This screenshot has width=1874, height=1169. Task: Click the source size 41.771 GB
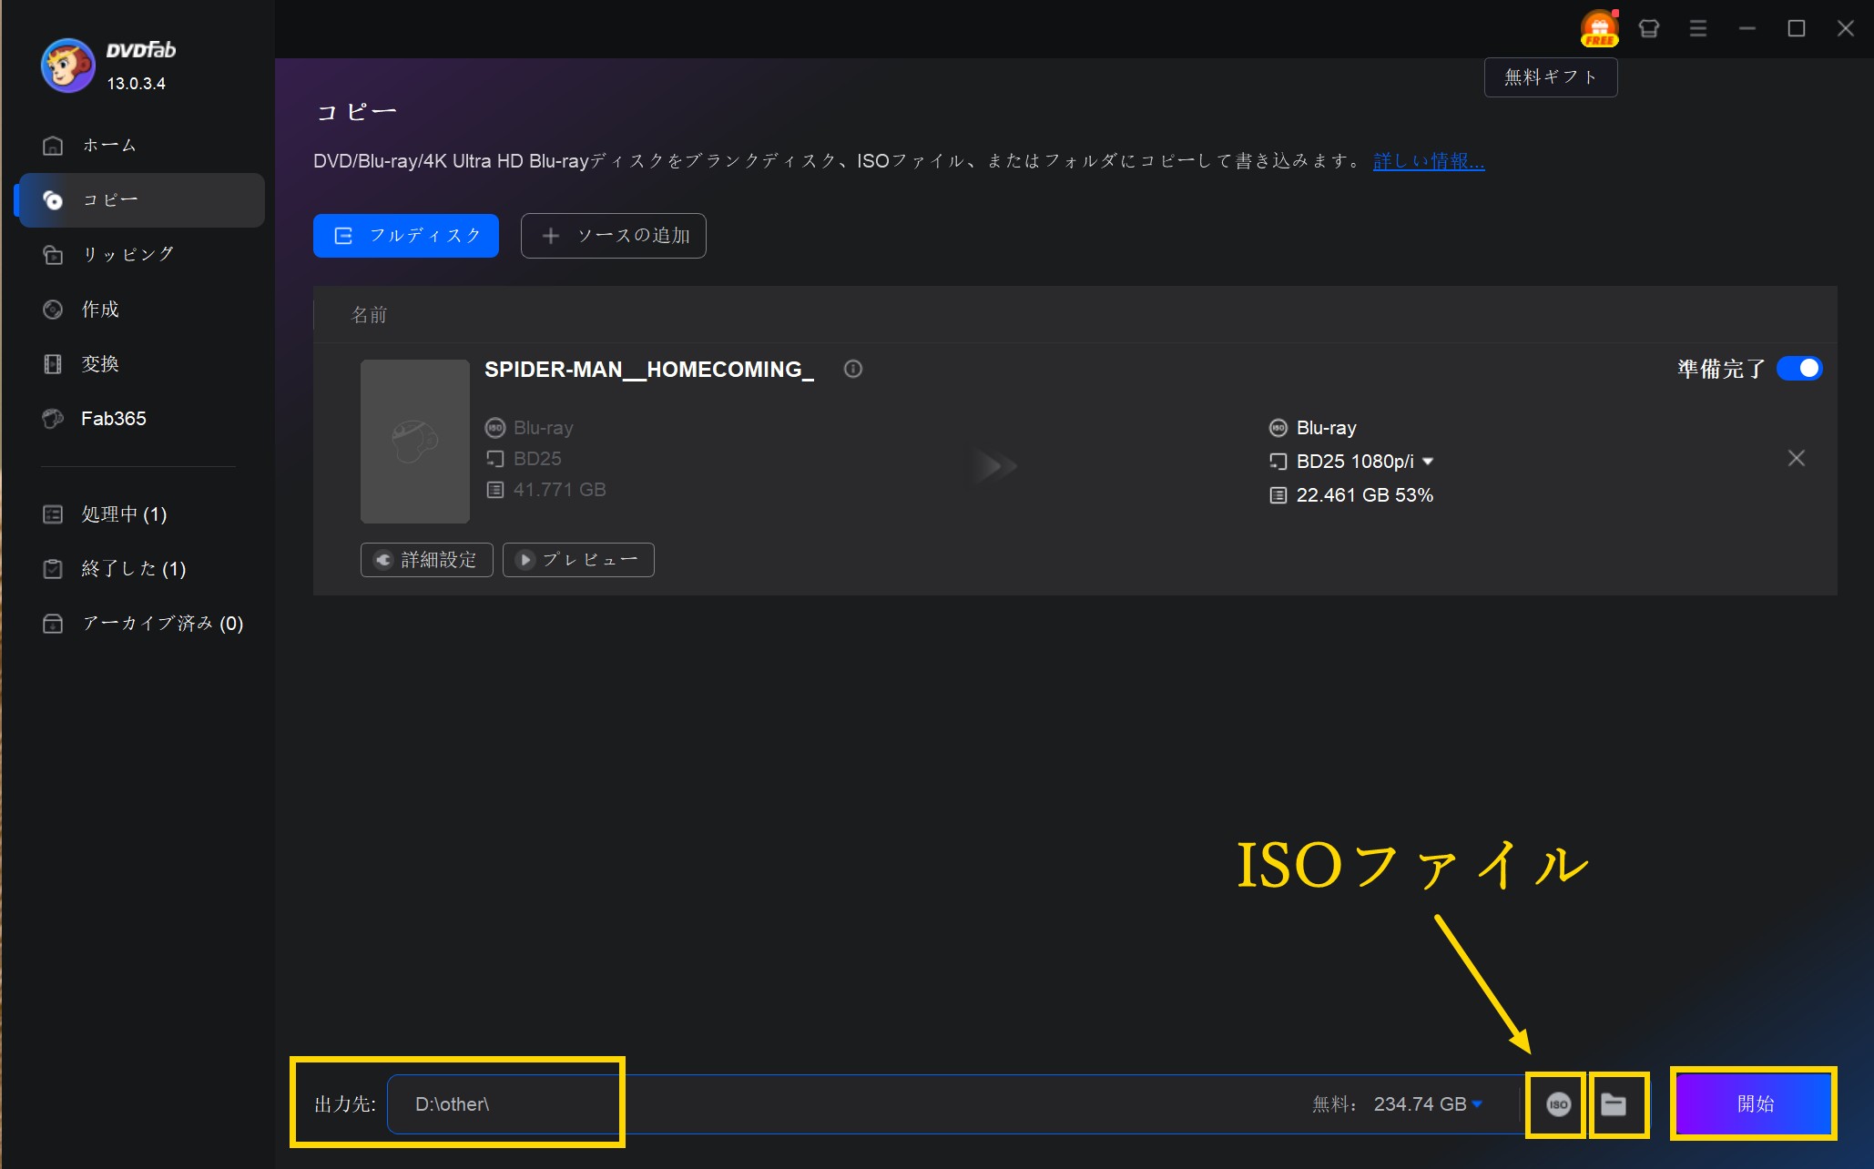tap(559, 490)
